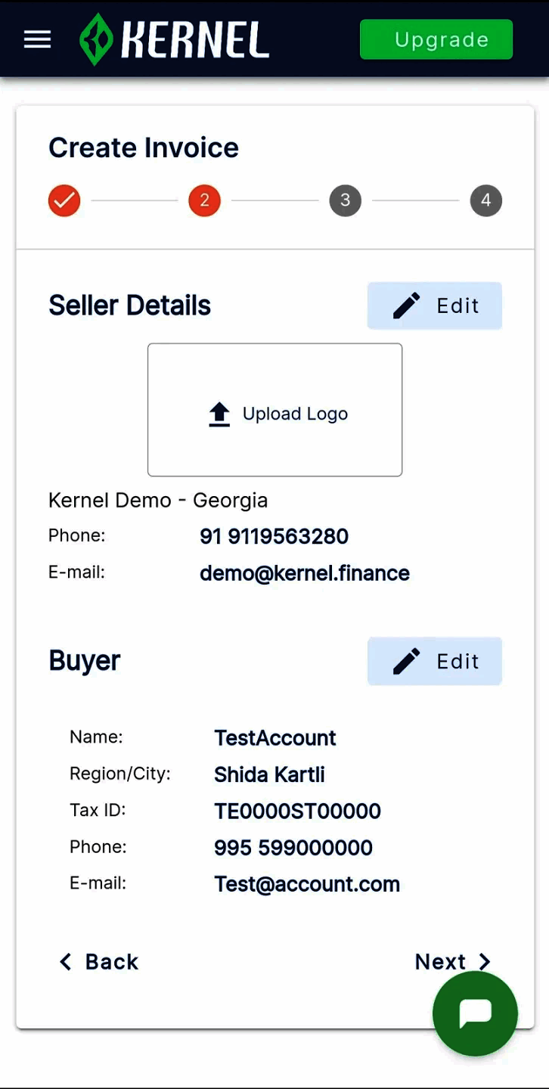
Task: Select step 2 in invoice progress
Action: click(204, 200)
